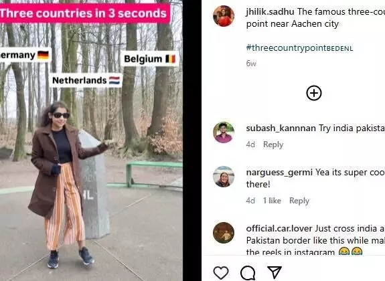Click the 6w post timestamp
385x281 pixels.
(x=251, y=64)
